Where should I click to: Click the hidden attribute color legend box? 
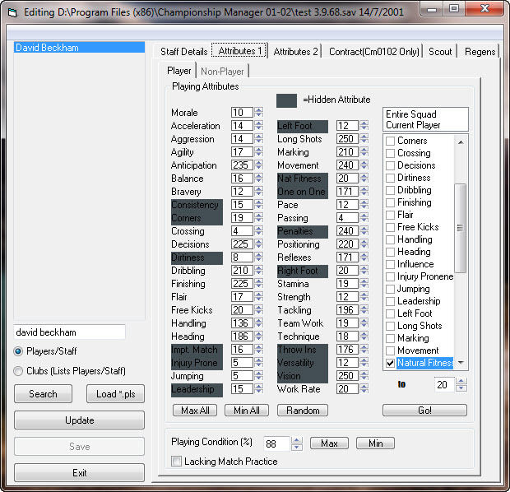(286, 100)
